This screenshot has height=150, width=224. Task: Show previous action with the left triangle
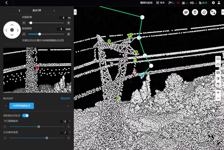[x=6, y=106]
